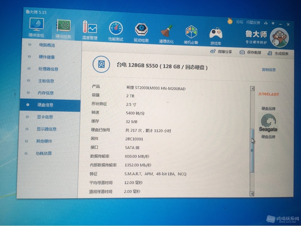Image resolution: width=301 pixels, height=226 pixels.
Task: Click 生成报表 generate report
Action: pos(278,53)
